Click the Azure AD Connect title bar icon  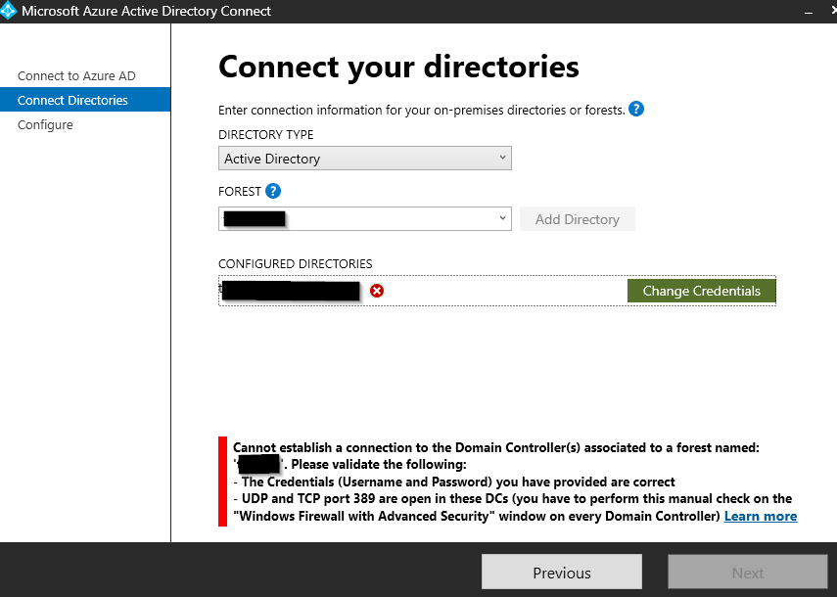coord(8,11)
